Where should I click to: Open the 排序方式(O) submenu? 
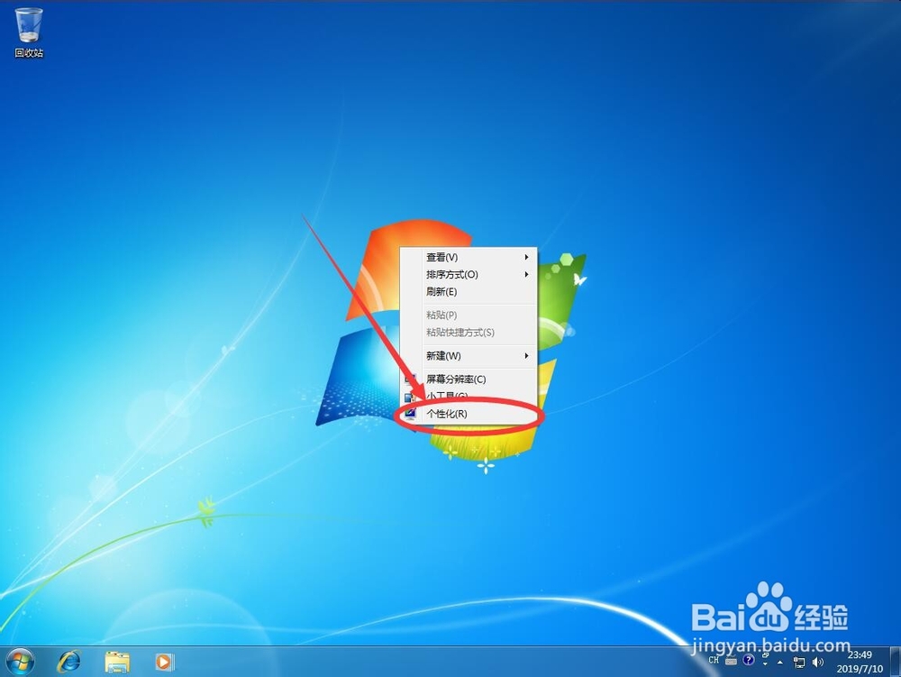[x=469, y=275]
